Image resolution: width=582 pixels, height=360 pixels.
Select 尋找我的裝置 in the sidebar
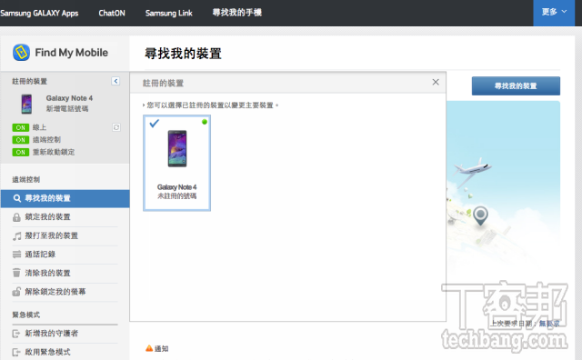click(65, 198)
